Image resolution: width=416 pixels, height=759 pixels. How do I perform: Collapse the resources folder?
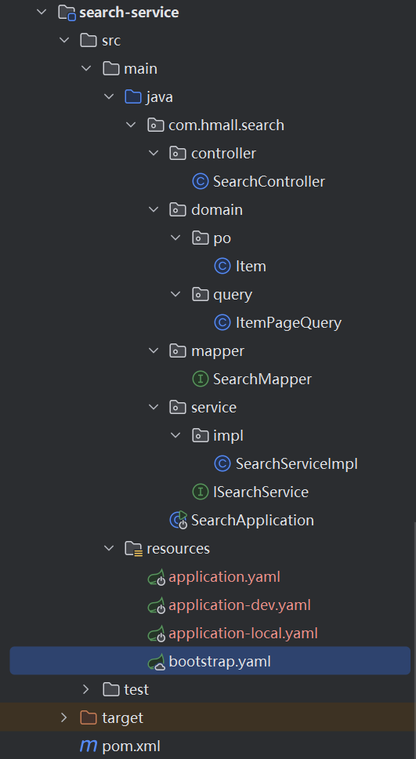(109, 548)
